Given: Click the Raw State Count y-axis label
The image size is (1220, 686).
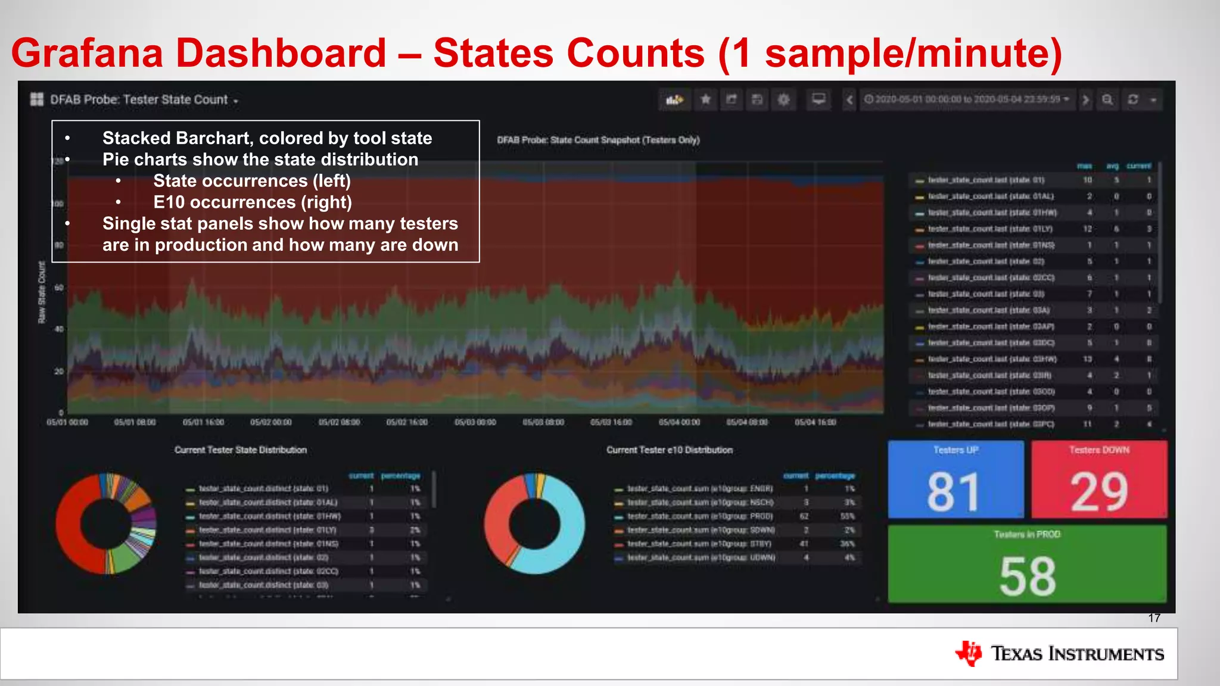Looking at the screenshot, I should [42, 292].
